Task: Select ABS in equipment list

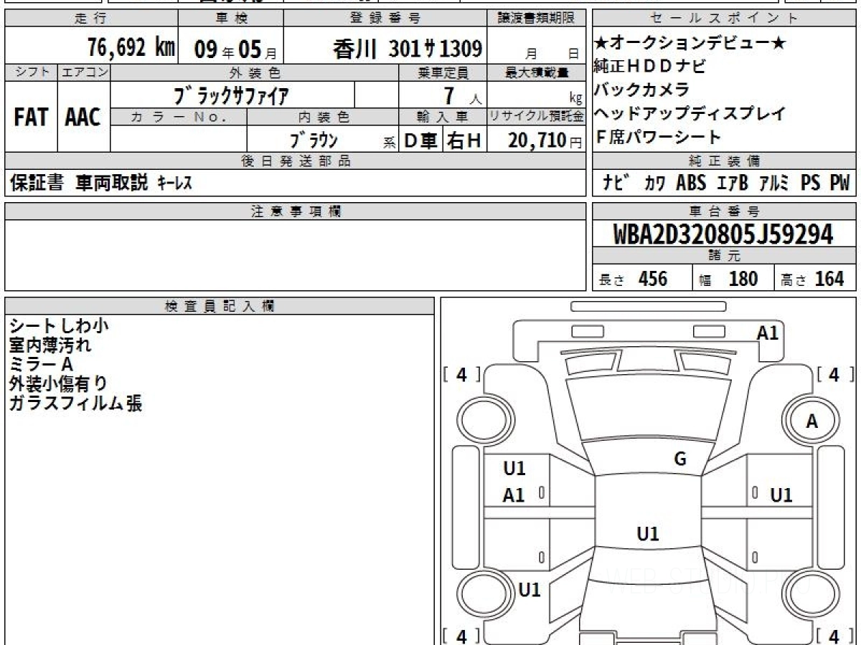Action: click(x=691, y=183)
